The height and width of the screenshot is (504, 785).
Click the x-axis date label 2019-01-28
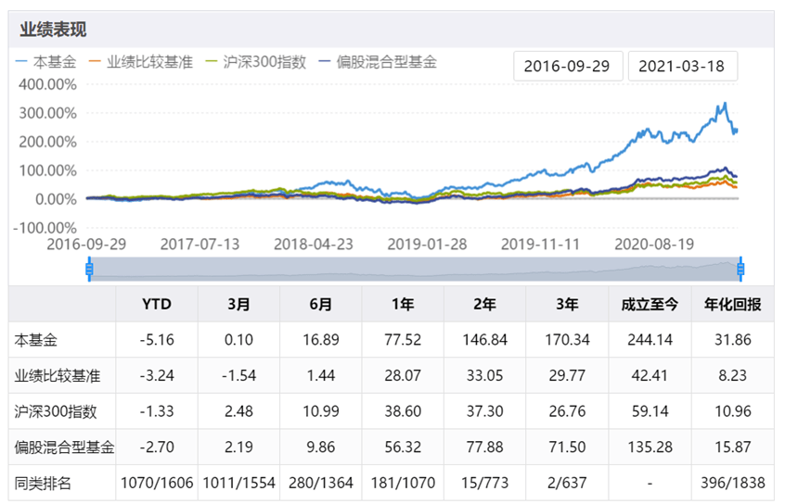click(427, 244)
